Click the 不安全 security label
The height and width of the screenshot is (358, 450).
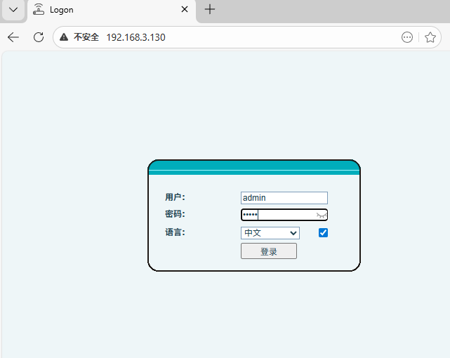[x=86, y=37]
